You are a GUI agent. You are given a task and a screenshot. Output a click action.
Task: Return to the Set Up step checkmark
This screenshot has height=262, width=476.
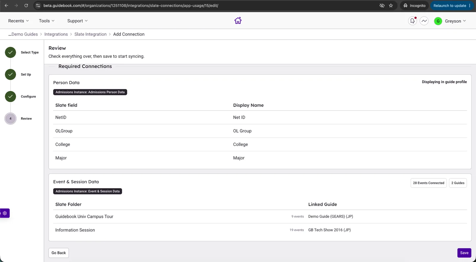coord(10,74)
